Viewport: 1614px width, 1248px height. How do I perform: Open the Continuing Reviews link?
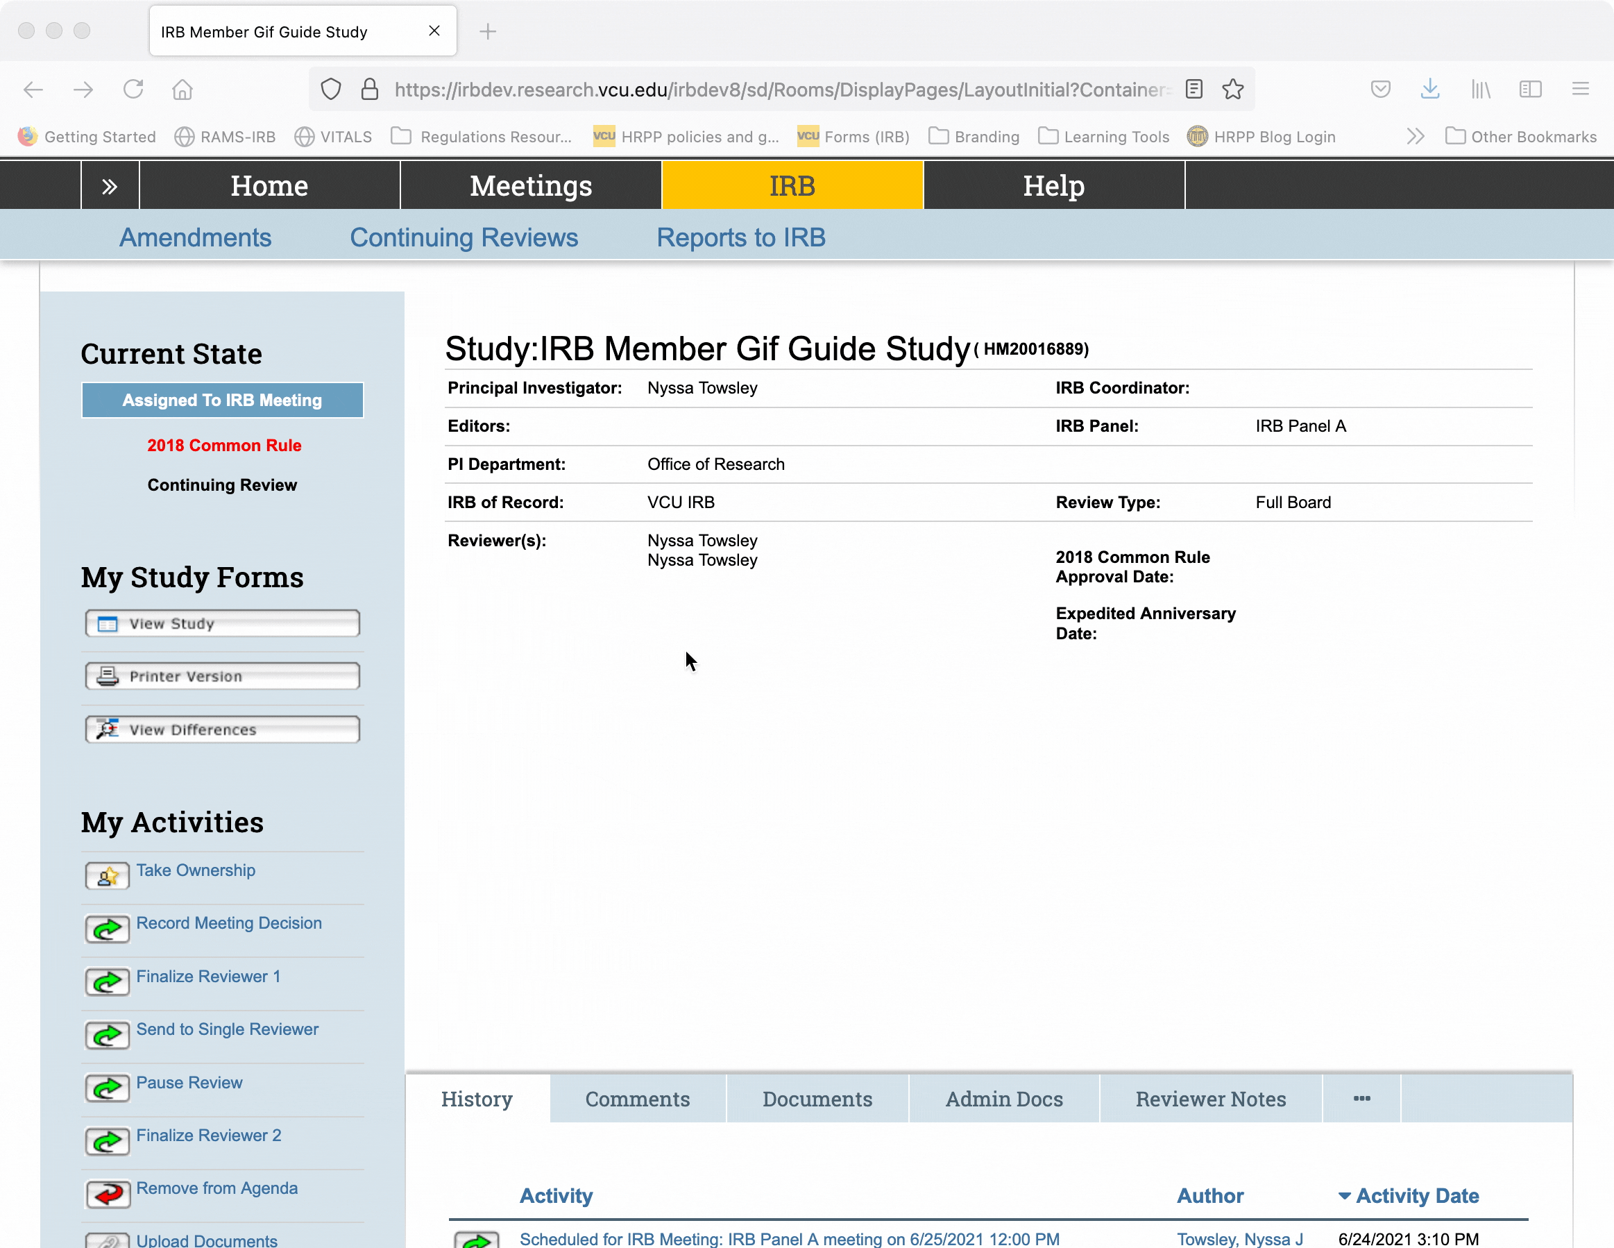(x=464, y=237)
